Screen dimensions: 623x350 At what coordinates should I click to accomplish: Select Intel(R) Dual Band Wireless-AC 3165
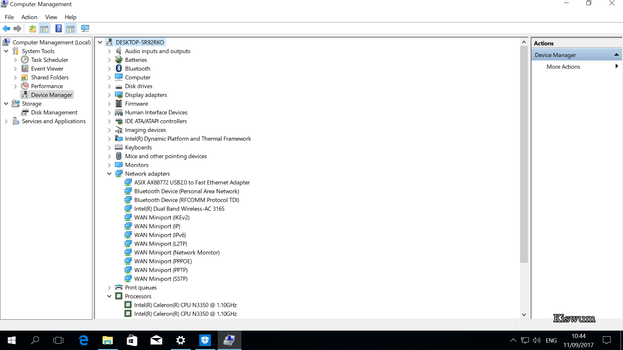[x=179, y=209]
